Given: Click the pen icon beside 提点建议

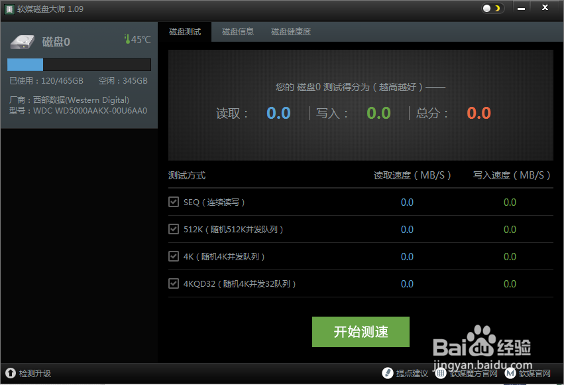Looking at the screenshot, I should pos(388,374).
